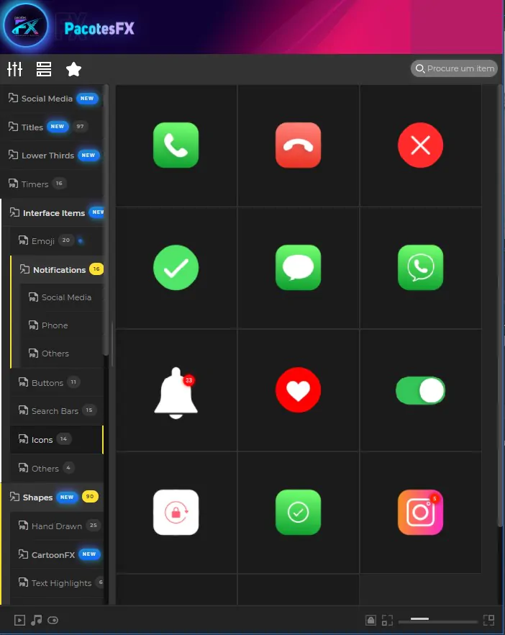Select the red hang-up call icon
This screenshot has height=635, width=505.
click(298, 145)
